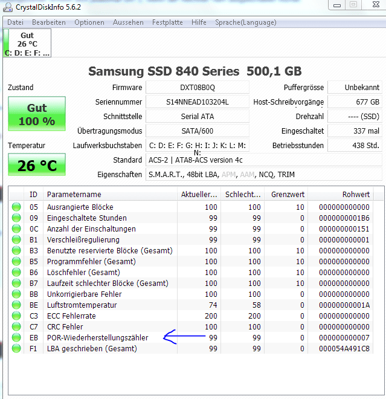Open the Datei menu
The width and height of the screenshot is (386, 399).
[x=15, y=22]
